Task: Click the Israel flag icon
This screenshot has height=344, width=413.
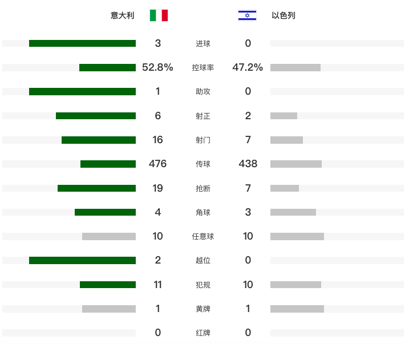Action: 247,15
